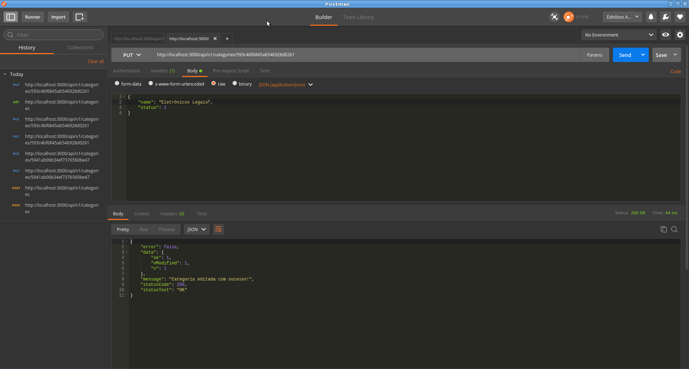Viewport: 689px width, 369px height.
Task: Toggle the sidebar panel visibility
Action: 11,17
